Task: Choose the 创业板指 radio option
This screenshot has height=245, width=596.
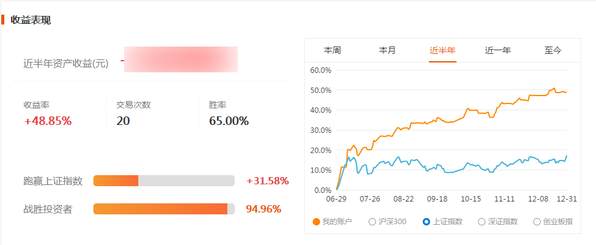Action: pos(537,222)
